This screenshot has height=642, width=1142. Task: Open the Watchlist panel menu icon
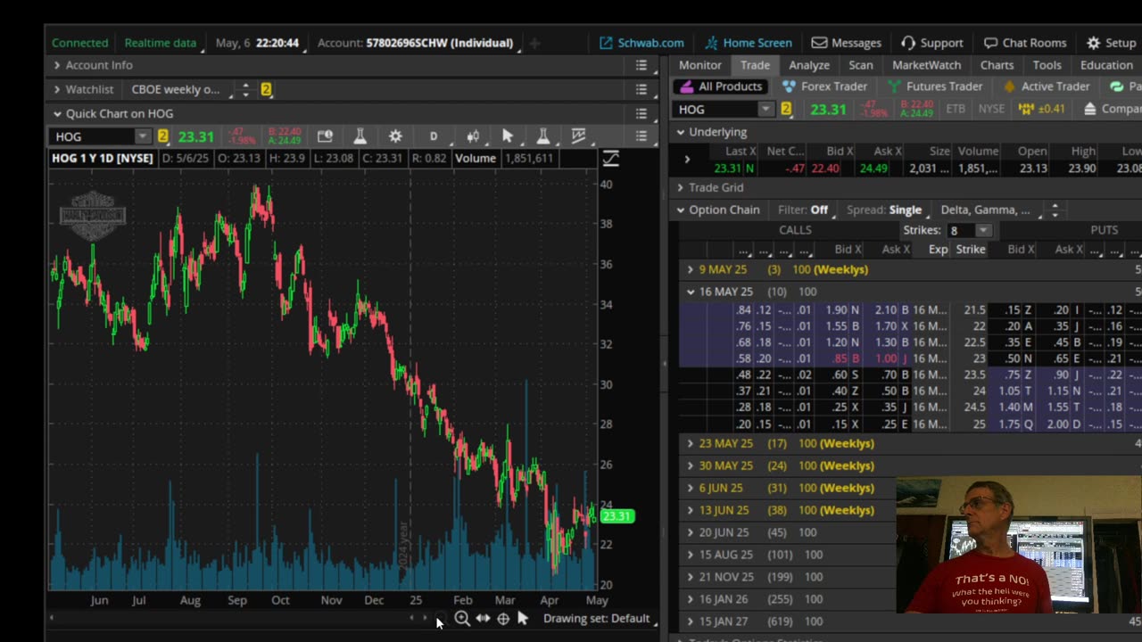(x=641, y=89)
